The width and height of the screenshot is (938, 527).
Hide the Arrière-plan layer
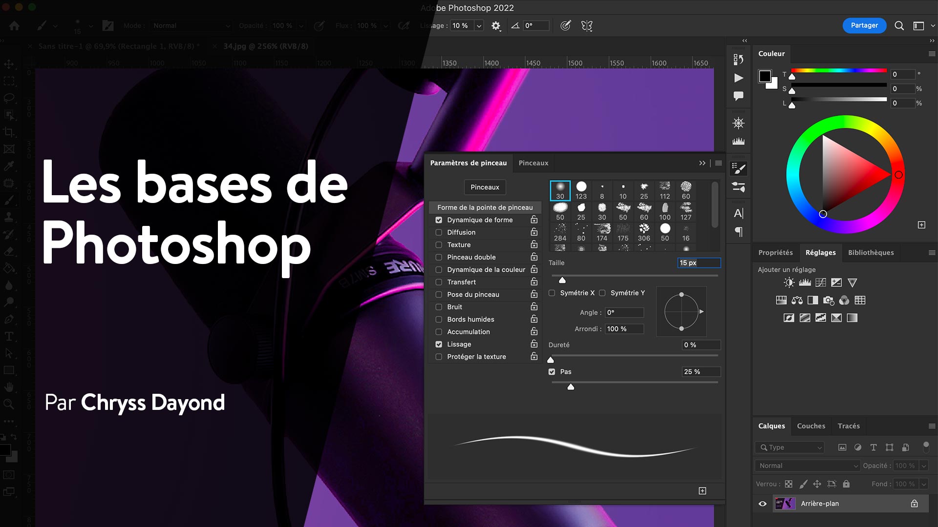click(763, 504)
